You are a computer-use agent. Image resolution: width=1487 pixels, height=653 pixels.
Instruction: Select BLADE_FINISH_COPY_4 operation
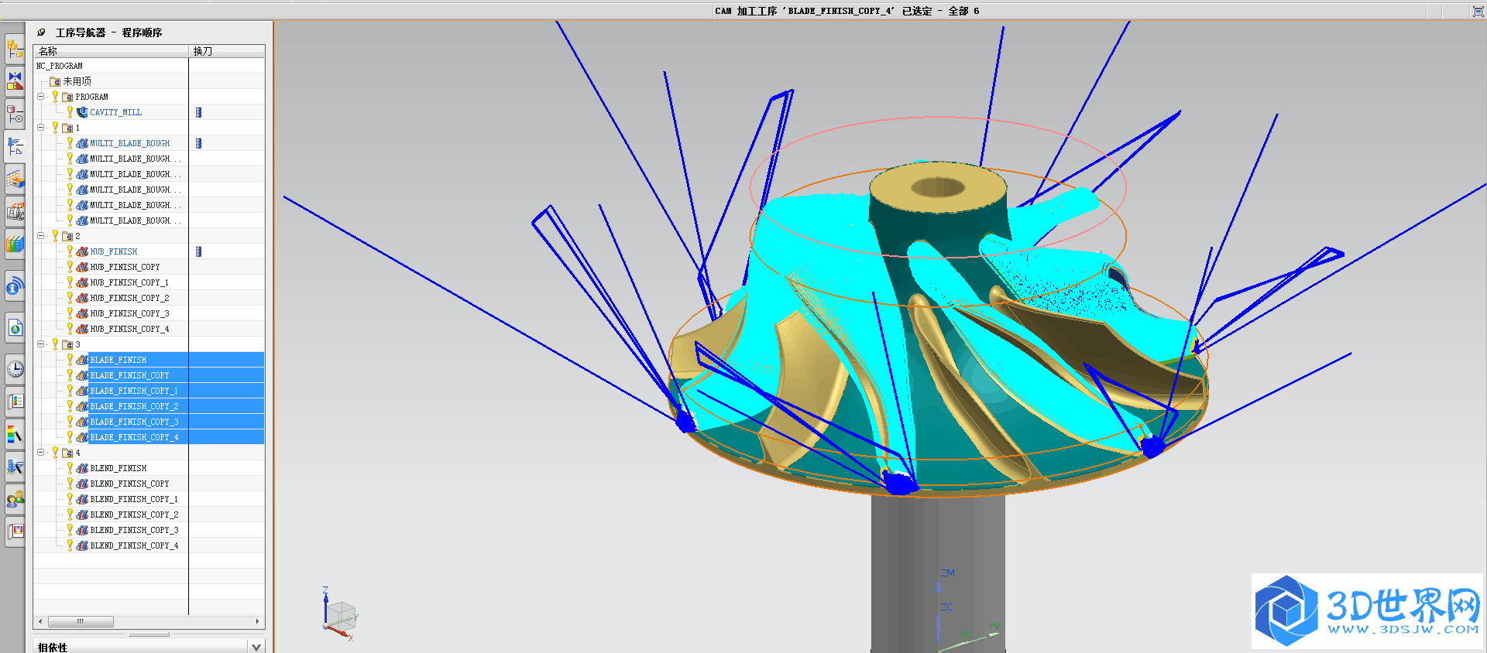pyautogui.click(x=134, y=437)
